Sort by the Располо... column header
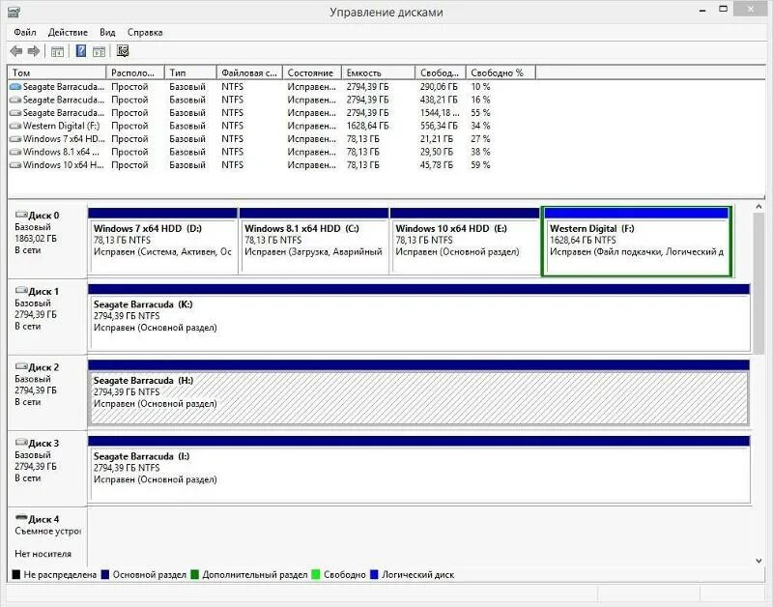This screenshot has width=773, height=607. [x=135, y=72]
